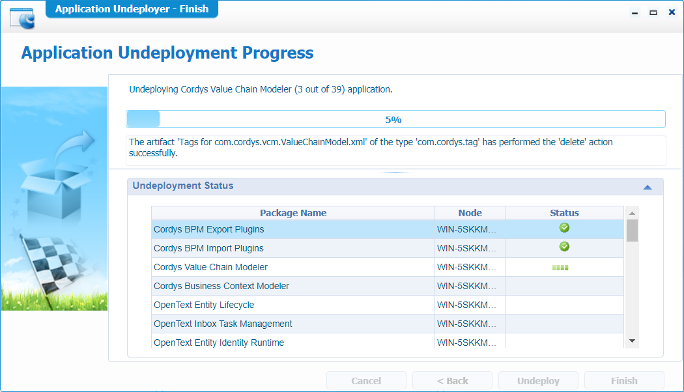Click Node cell for OpenText Inbox Task Management
Screen dimensions: 684x392
[x=470, y=324]
